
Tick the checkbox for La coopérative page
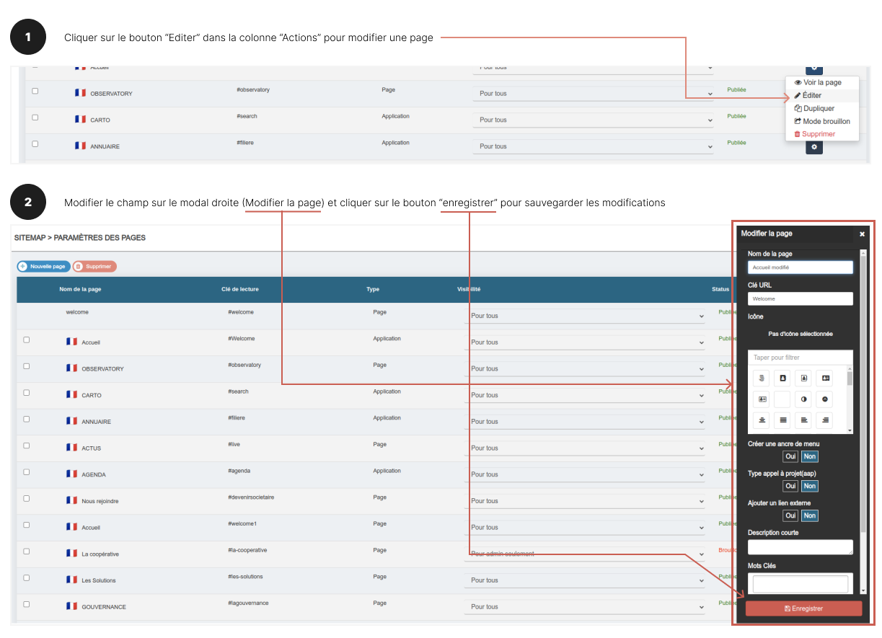(27, 551)
